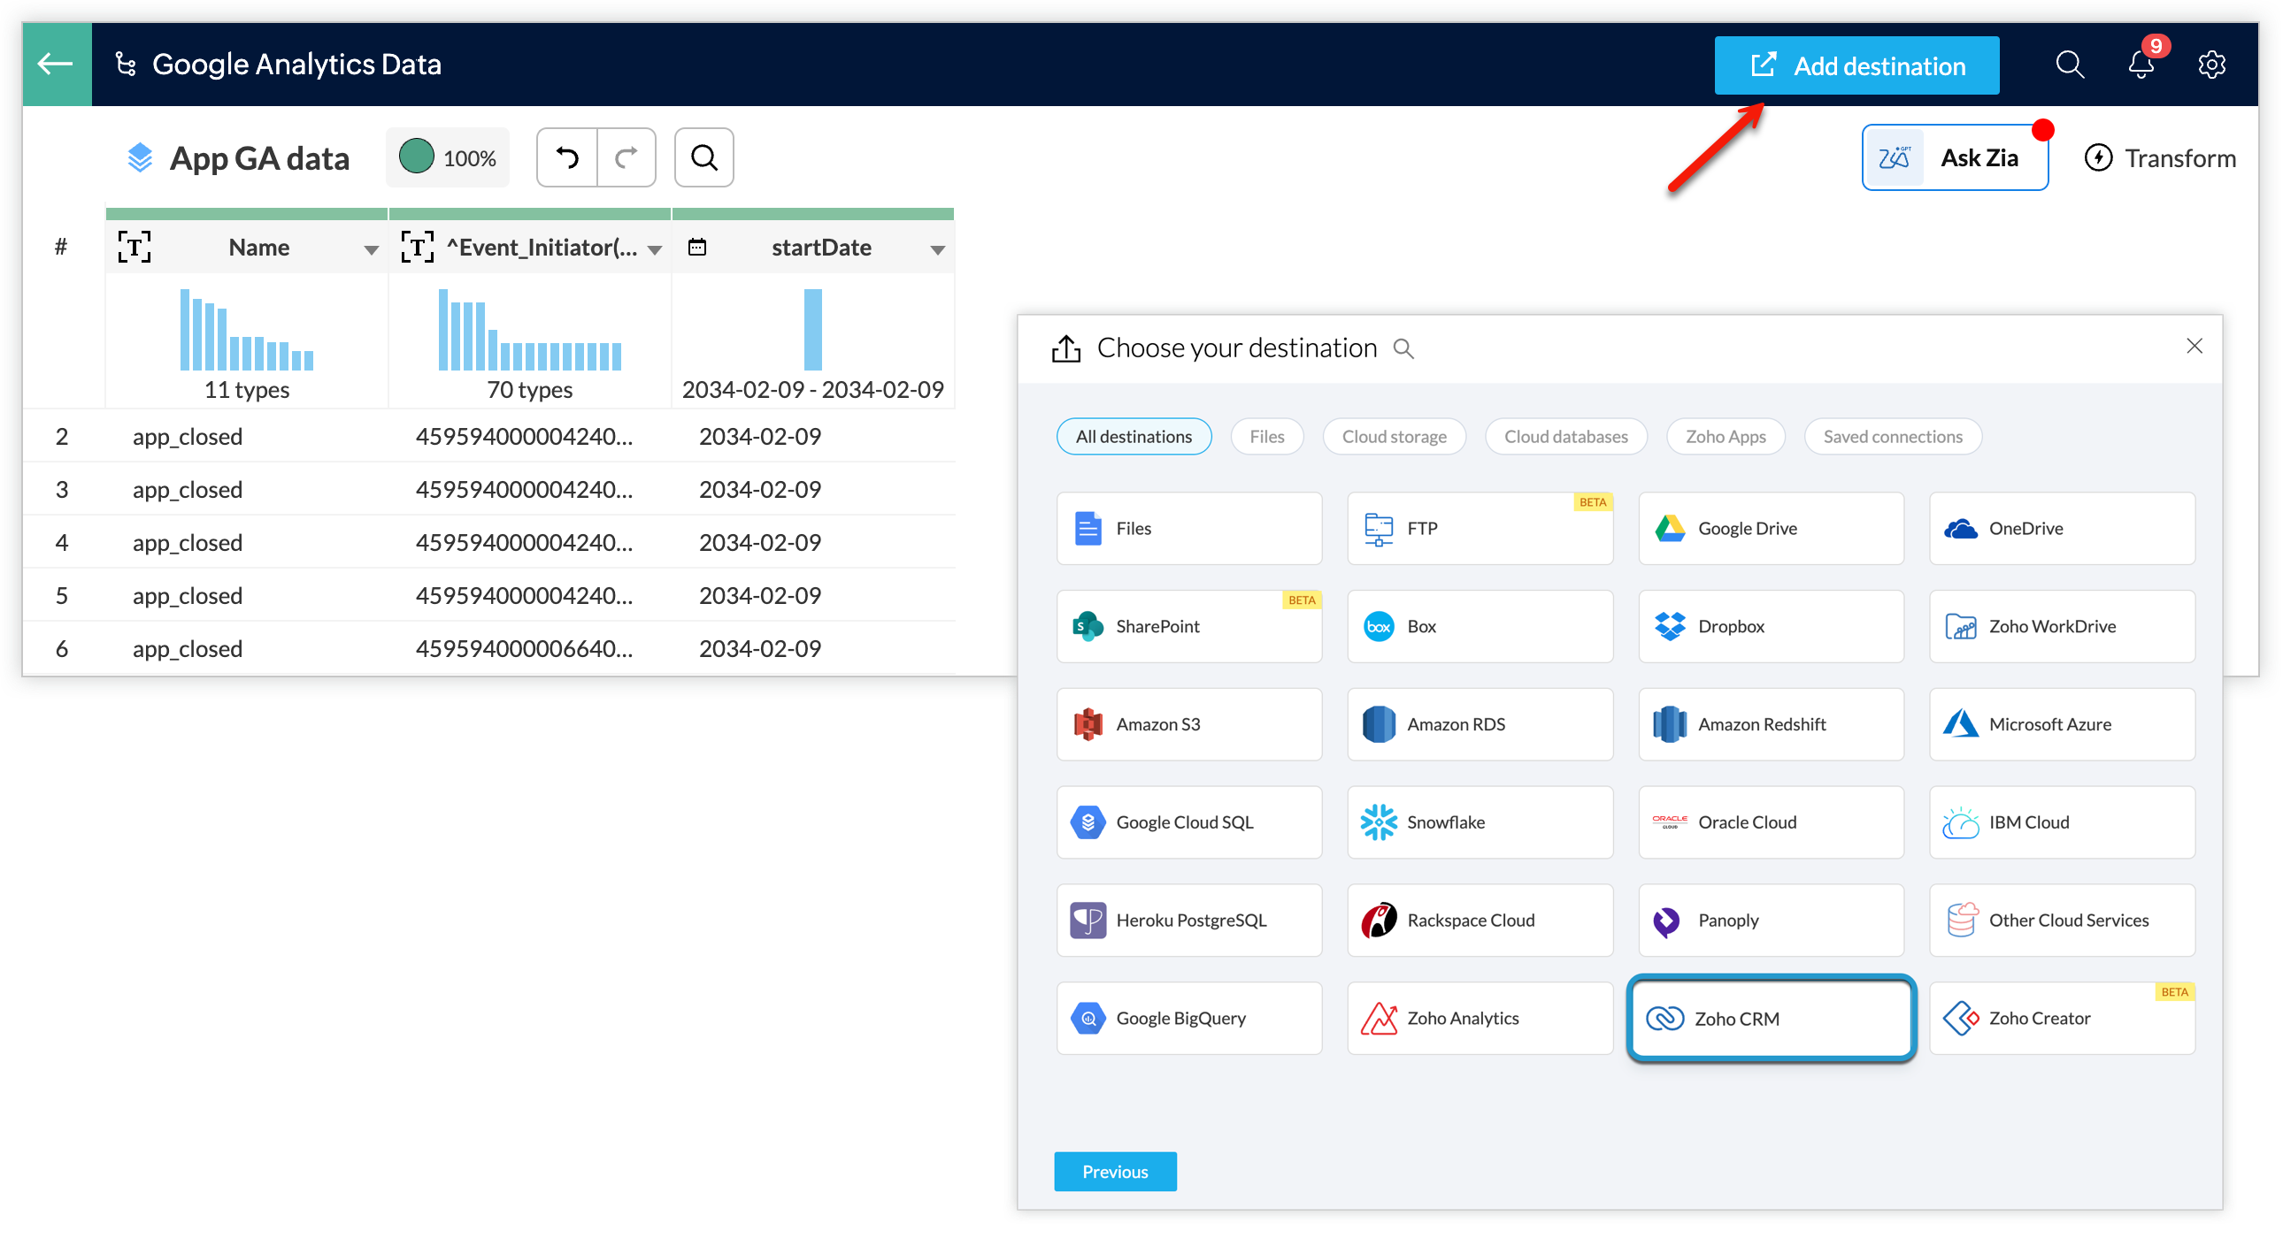
Task: Click the redo icon
Action: point(626,157)
